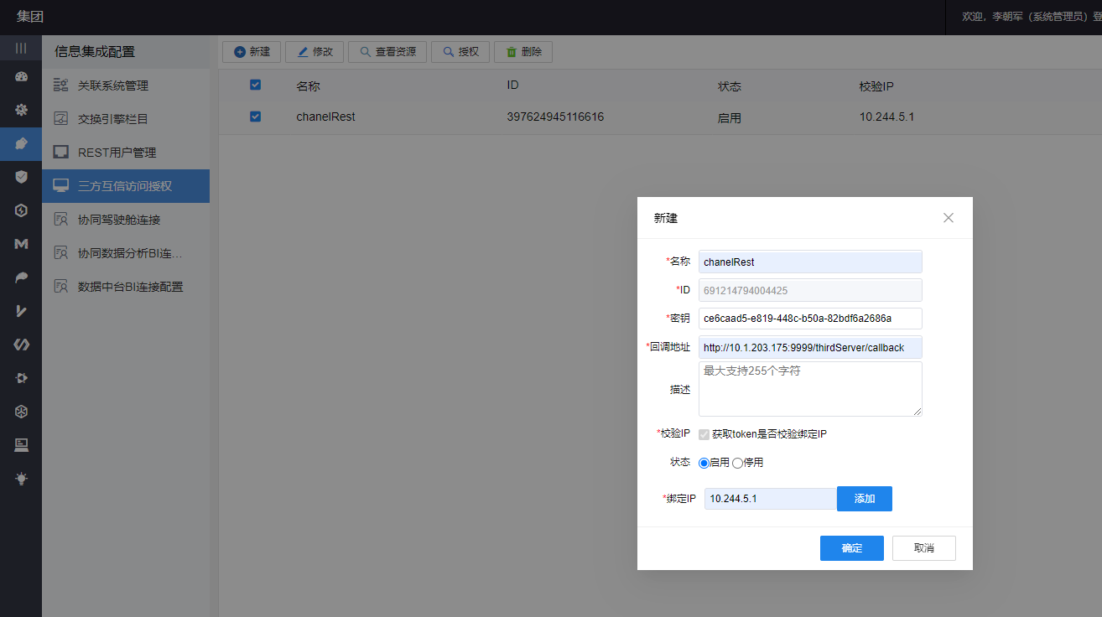
Task: Click the M letter icon in sidebar
Action: tap(21, 244)
